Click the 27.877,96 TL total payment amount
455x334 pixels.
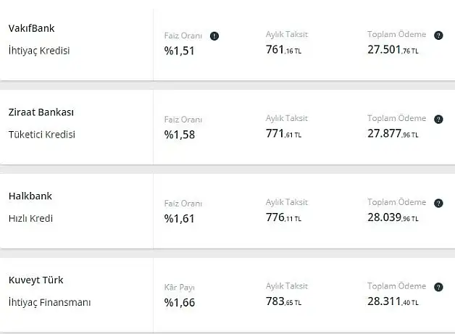click(393, 133)
